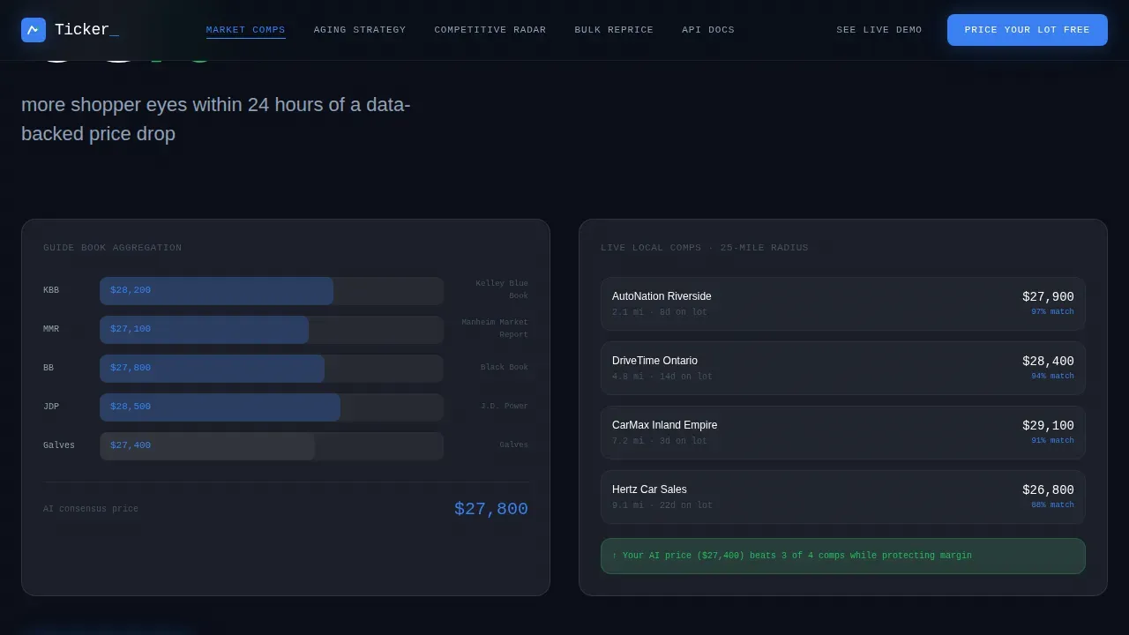This screenshot has width=1129, height=635.
Task: Click Live Local Comps 25-mile radius heading
Action: click(x=705, y=248)
